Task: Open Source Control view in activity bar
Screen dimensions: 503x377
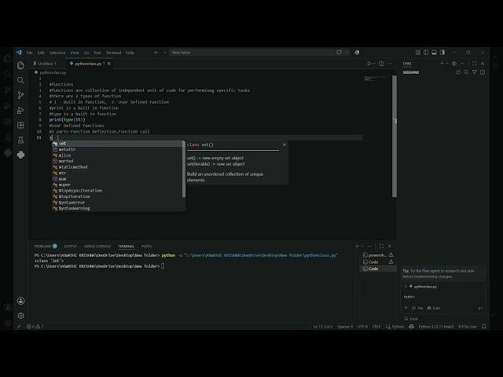Action: pos(20,95)
